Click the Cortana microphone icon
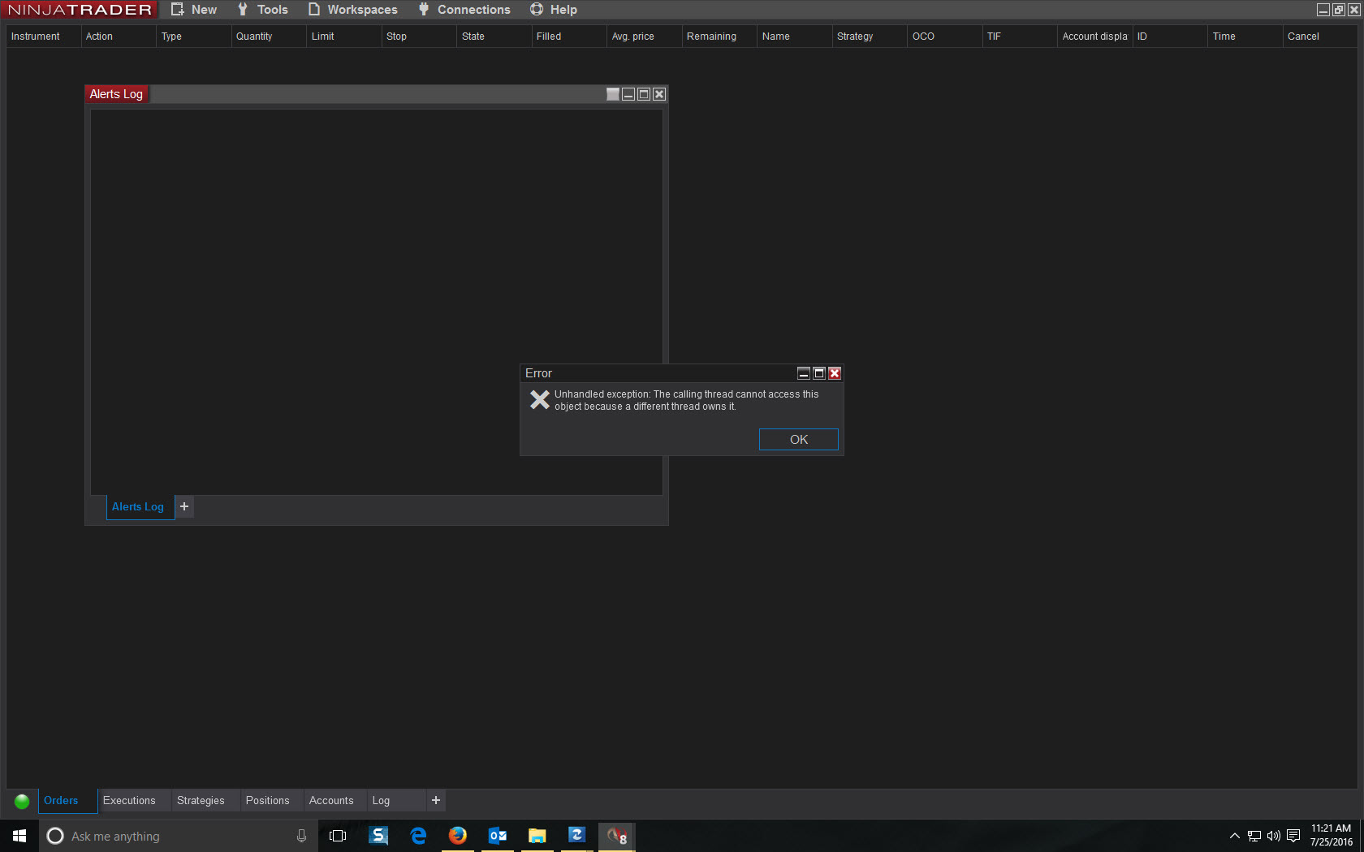The width and height of the screenshot is (1364, 852). 301,836
